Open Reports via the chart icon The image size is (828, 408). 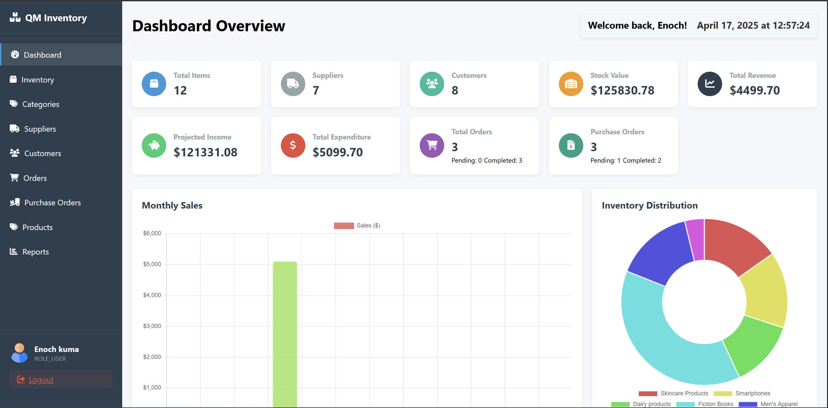[13, 251]
